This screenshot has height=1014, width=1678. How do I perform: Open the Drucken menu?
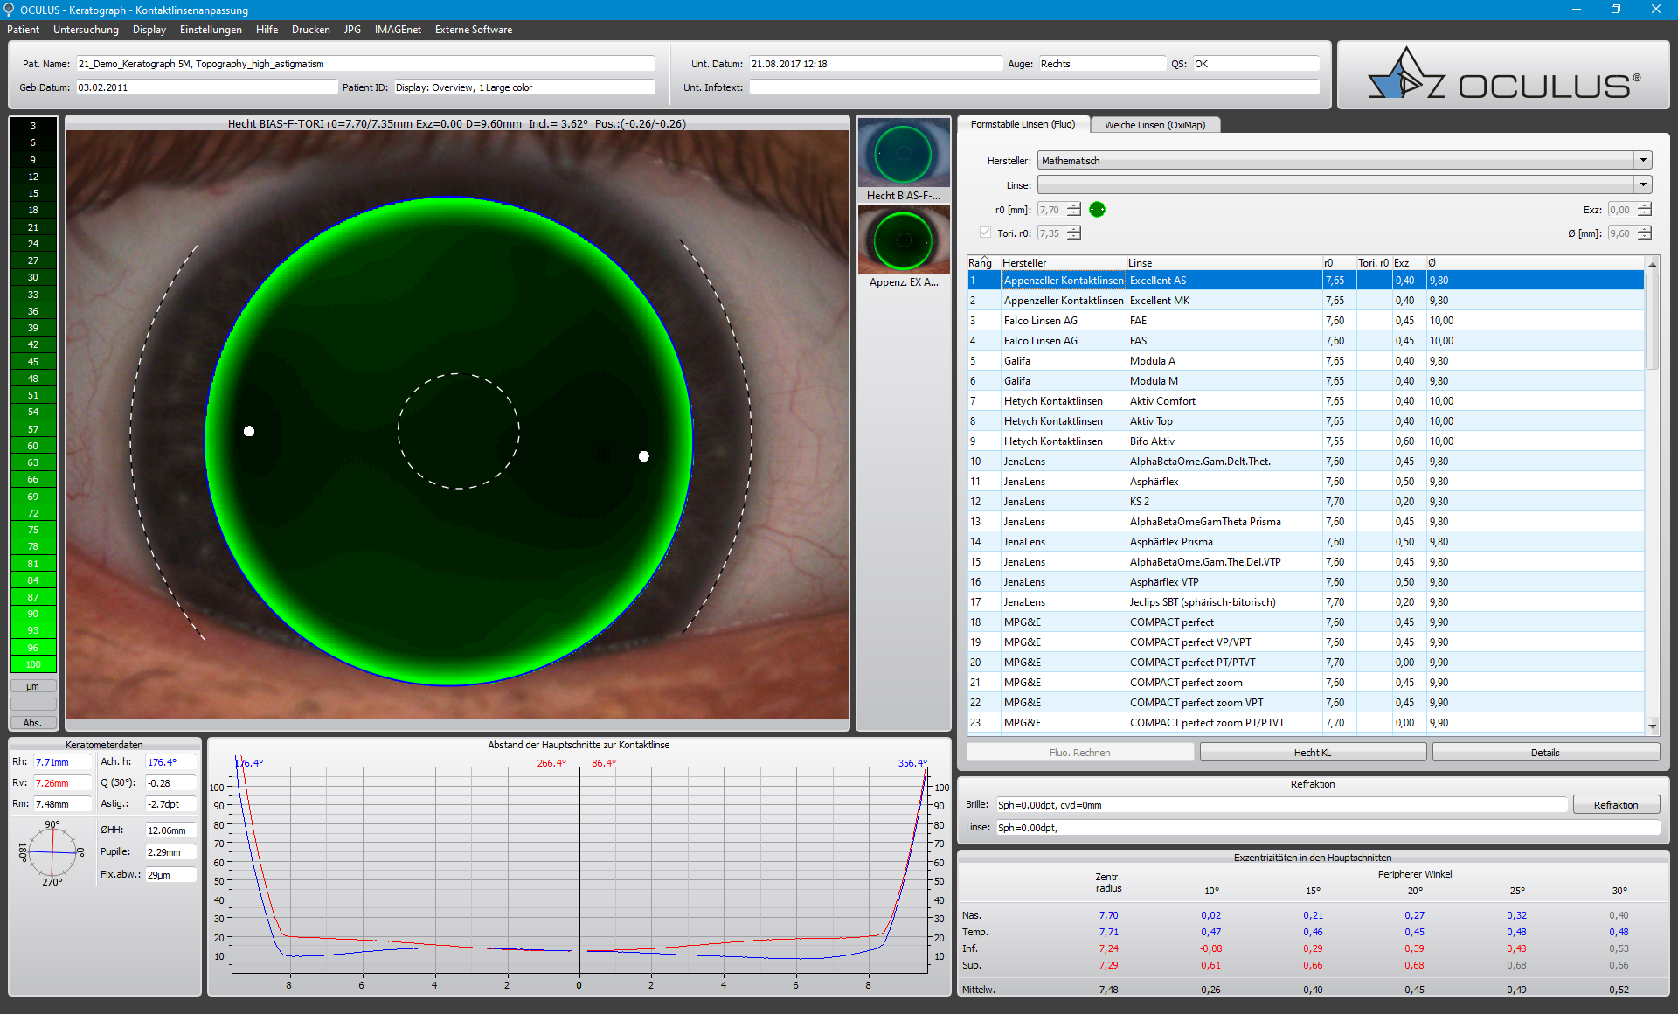tap(311, 30)
